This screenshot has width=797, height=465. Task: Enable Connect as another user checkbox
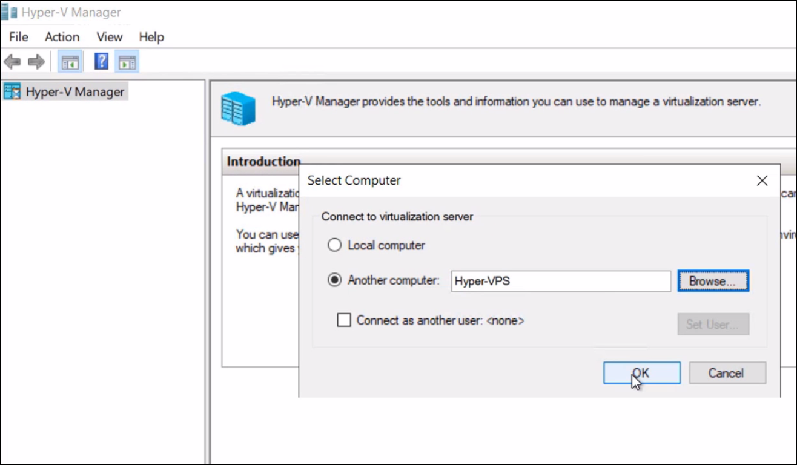[x=344, y=320]
